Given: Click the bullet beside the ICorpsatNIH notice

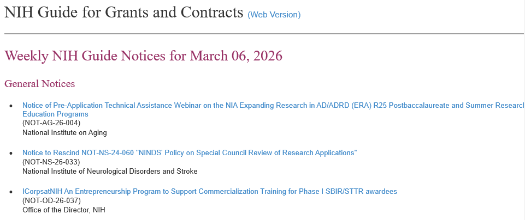Looking at the screenshot, I should click(11, 192).
